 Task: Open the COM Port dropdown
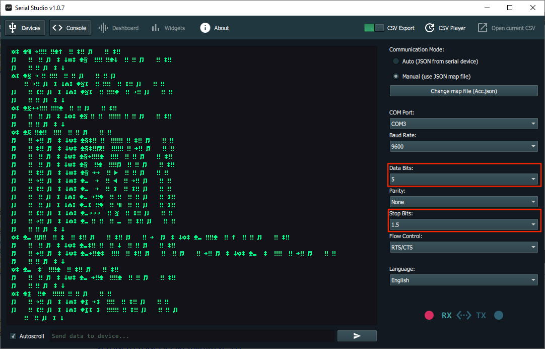click(x=463, y=124)
